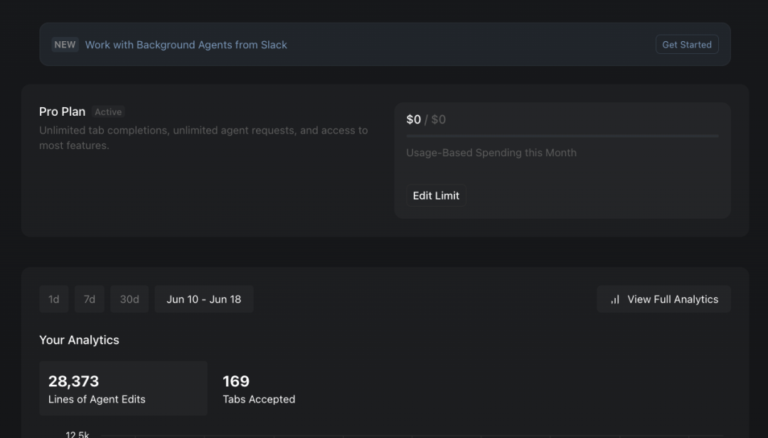The image size is (768, 438).
Task: Select the Tabs Accepted metric card
Action: (259, 388)
